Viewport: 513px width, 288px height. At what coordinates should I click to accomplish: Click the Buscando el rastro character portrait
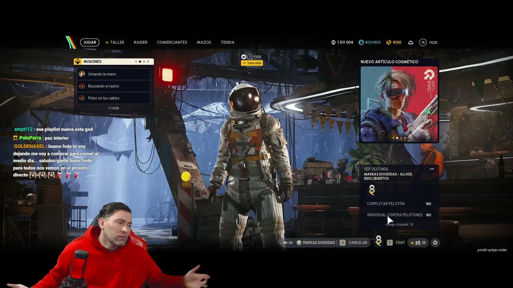point(82,86)
